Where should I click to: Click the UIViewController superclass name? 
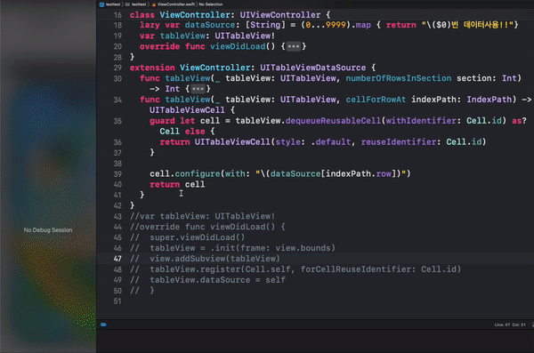pos(280,15)
